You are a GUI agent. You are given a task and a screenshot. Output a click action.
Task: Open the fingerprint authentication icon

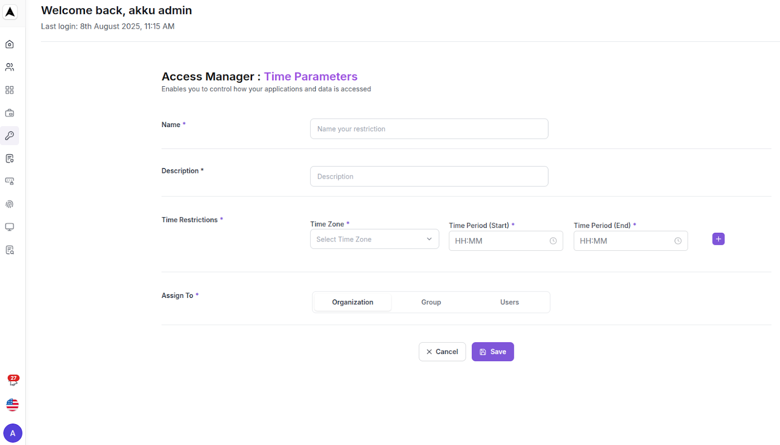(x=9, y=204)
